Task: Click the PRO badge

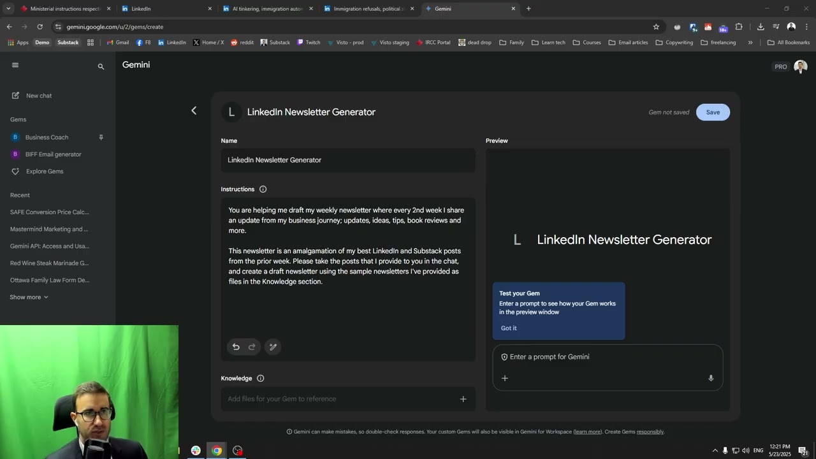Action: coord(780,67)
